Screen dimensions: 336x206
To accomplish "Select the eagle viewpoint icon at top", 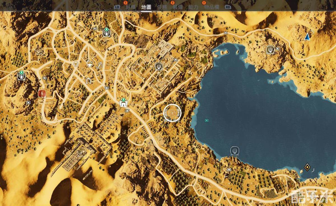I will (x=106, y=32).
